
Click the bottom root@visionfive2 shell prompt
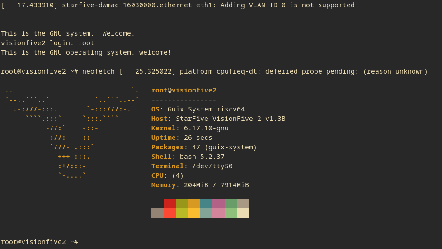[x=40, y=242]
